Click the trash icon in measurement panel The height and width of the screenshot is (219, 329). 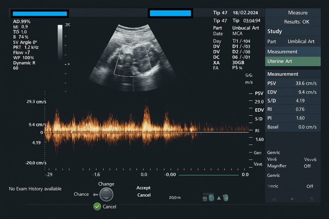(311, 199)
